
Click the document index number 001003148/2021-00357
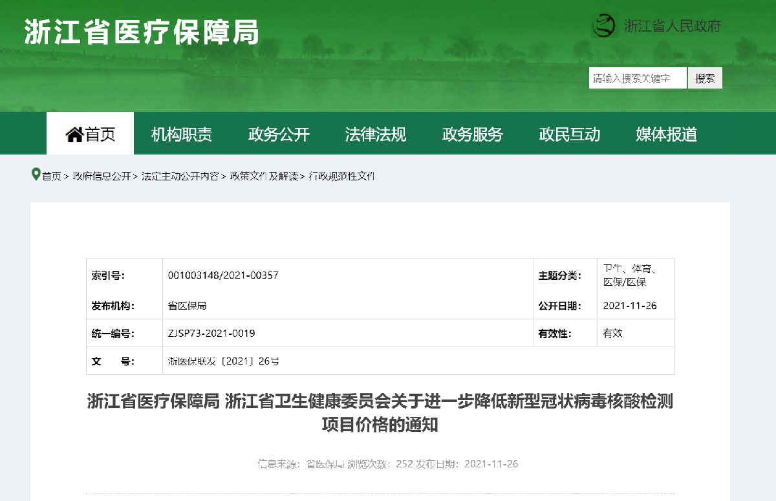[x=223, y=275]
